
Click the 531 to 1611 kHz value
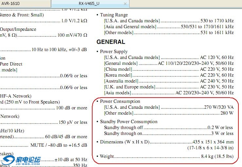tap(217, 32)
